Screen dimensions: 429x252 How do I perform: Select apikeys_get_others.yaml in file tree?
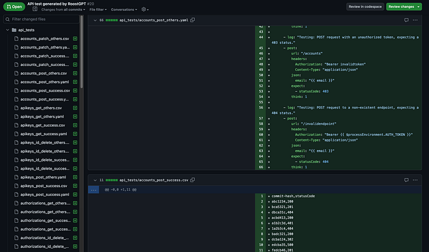pos(42,117)
